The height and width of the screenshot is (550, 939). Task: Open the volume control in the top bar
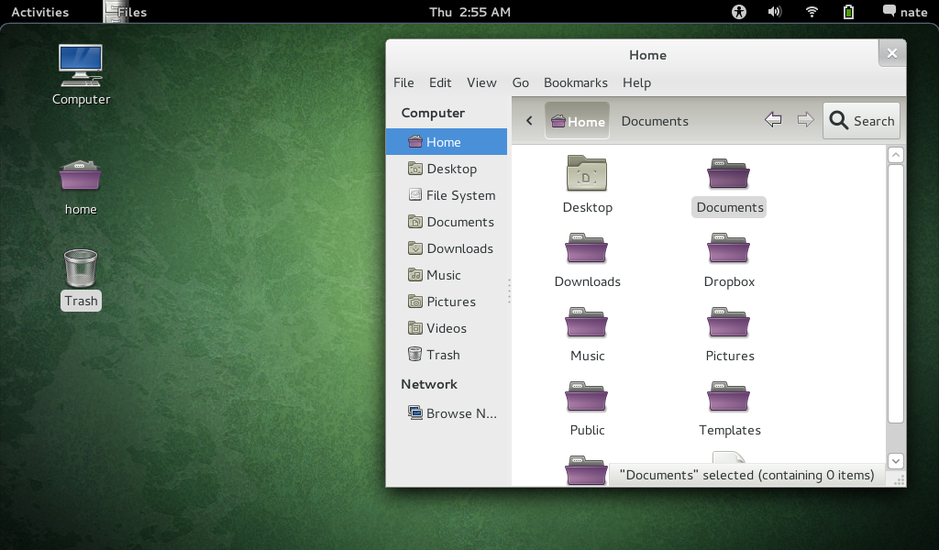(x=775, y=11)
